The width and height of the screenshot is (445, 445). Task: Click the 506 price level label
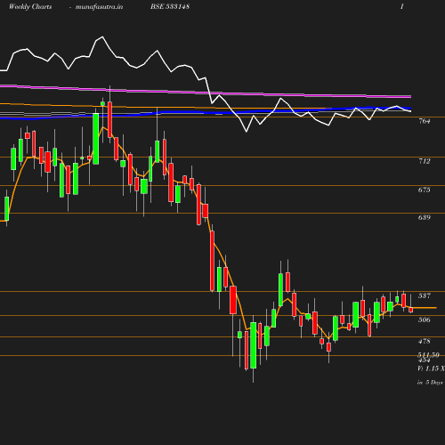point(424,320)
